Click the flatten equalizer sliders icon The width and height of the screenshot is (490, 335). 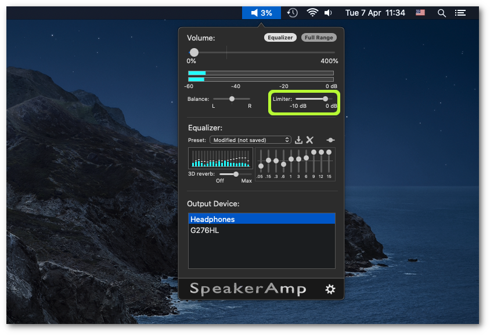(x=330, y=140)
